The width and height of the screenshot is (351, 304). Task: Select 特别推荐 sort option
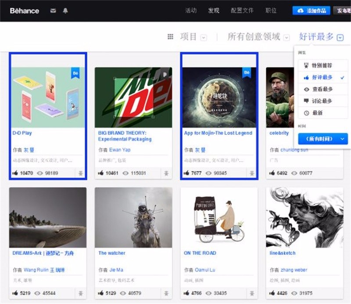pyautogui.click(x=322, y=65)
